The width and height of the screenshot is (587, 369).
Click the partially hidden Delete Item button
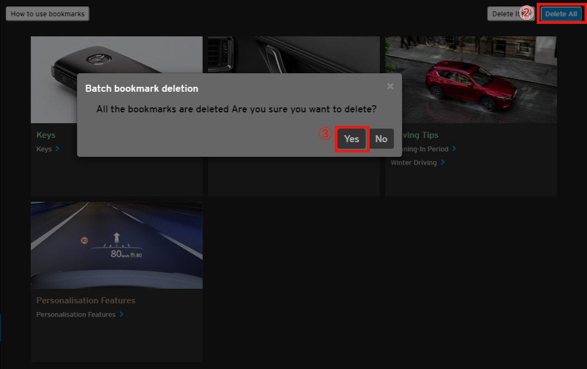coord(503,14)
